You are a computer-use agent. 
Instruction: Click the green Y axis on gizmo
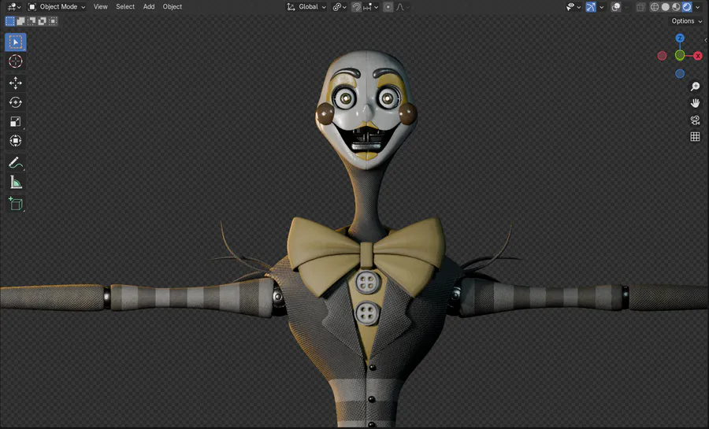point(680,56)
